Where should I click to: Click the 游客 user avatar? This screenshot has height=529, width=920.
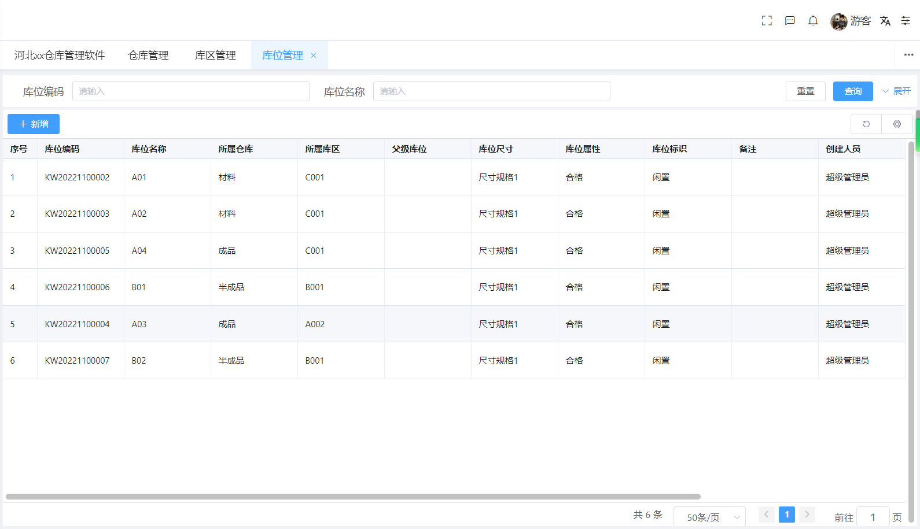(838, 21)
